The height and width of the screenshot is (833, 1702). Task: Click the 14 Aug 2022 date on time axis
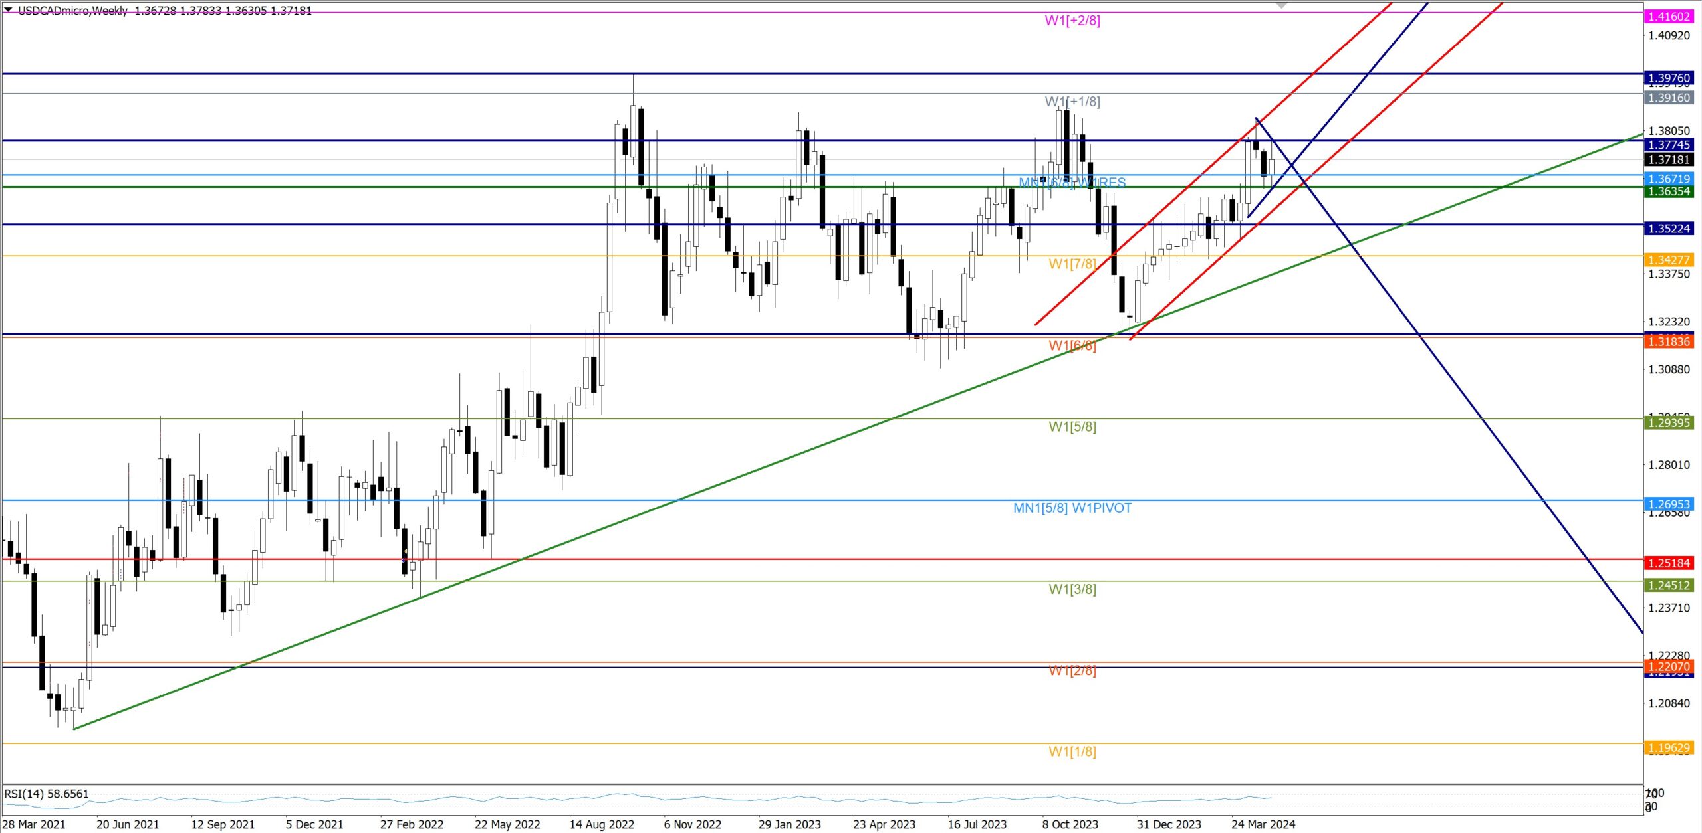pos(602,824)
